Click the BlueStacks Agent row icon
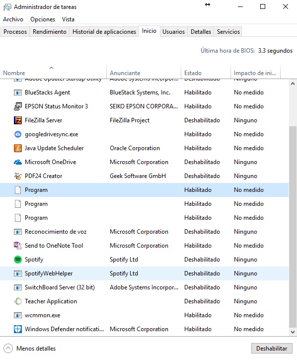 click(18, 92)
